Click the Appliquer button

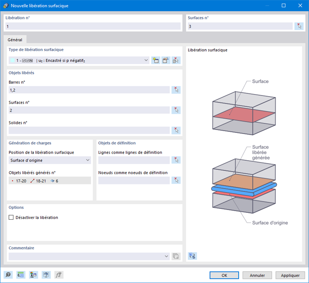pos(290,275)
